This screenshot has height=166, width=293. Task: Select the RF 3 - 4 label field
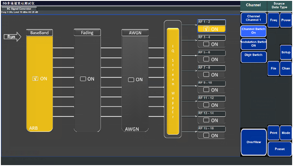tap(211, 38)
